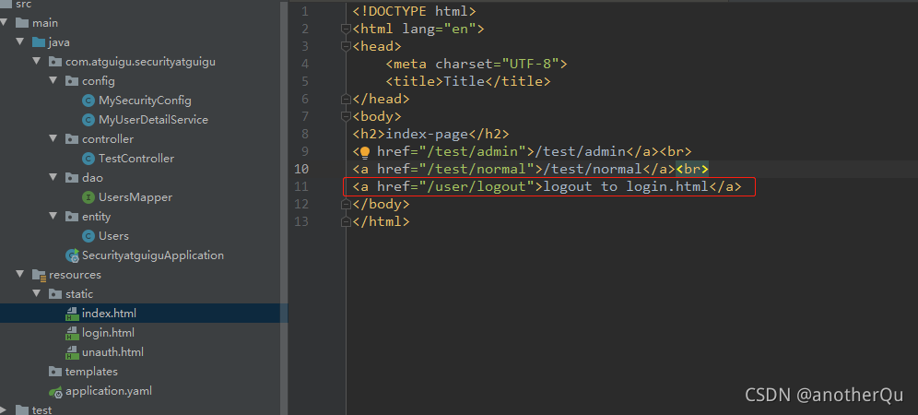Collapse the com.atguigu.securityatguigu package arrow
Image resolution: width=918 pixels, height=415 pixels.
tap(37, 62)
